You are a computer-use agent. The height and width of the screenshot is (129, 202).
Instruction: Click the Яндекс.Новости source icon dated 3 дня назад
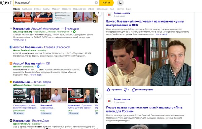109,101
